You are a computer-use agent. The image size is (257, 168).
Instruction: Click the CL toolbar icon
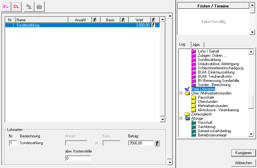[16, 6]
